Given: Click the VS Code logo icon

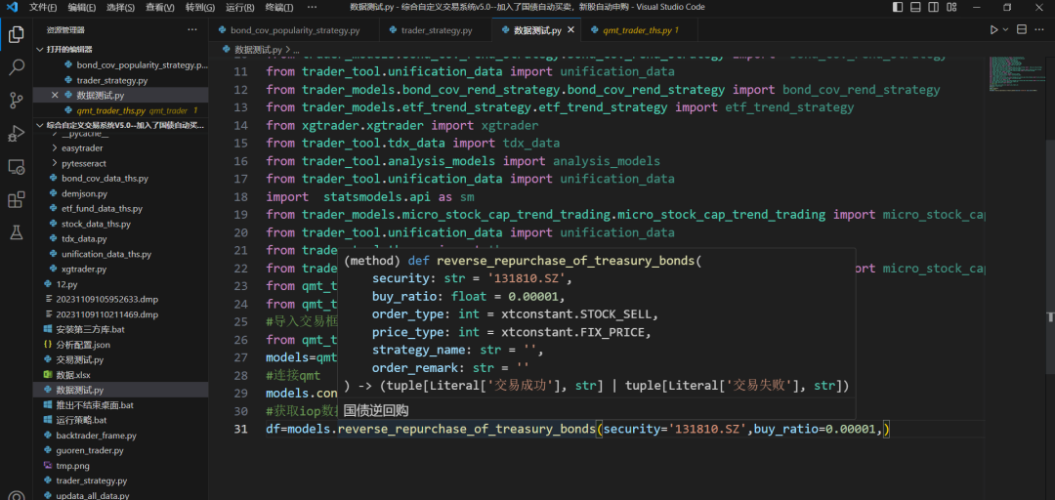Looking at the screenshot, I should tap(12, 8).
